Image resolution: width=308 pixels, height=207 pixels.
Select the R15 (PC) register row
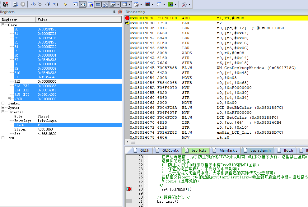point(68,94)
